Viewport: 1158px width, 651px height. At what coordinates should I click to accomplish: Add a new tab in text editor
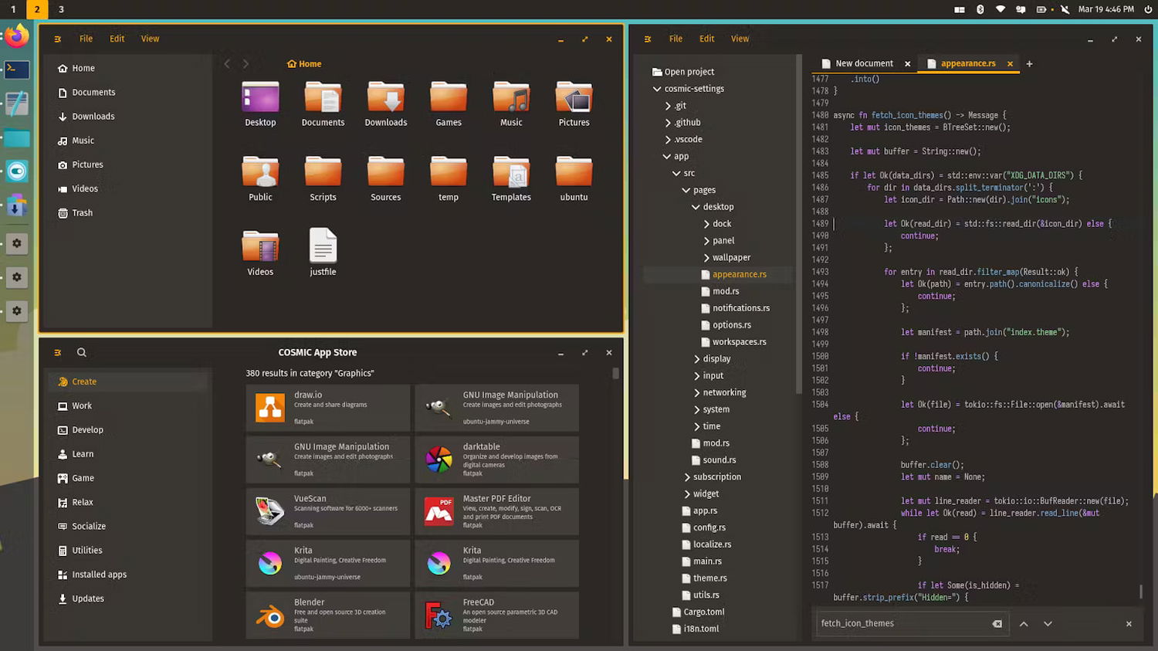(1029, 63)
